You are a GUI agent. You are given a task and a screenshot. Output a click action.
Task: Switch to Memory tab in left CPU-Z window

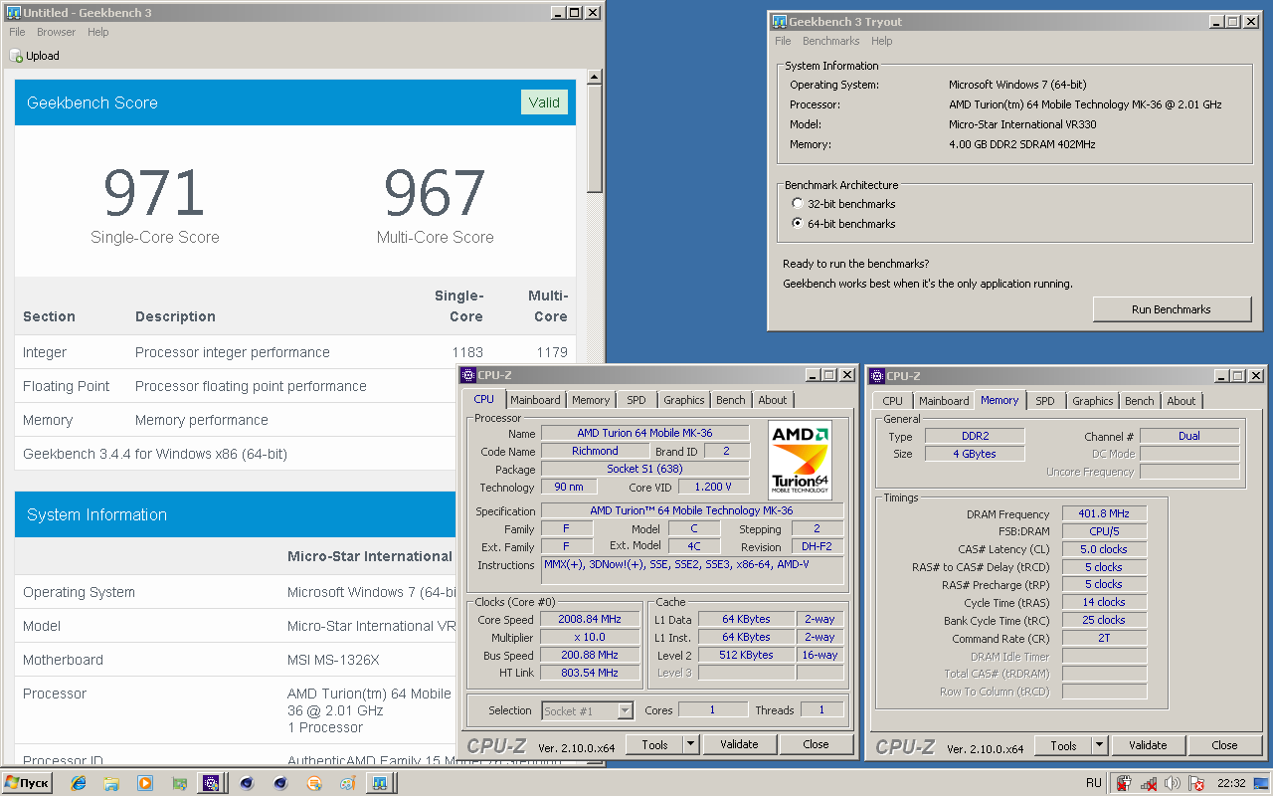(591, 400)
